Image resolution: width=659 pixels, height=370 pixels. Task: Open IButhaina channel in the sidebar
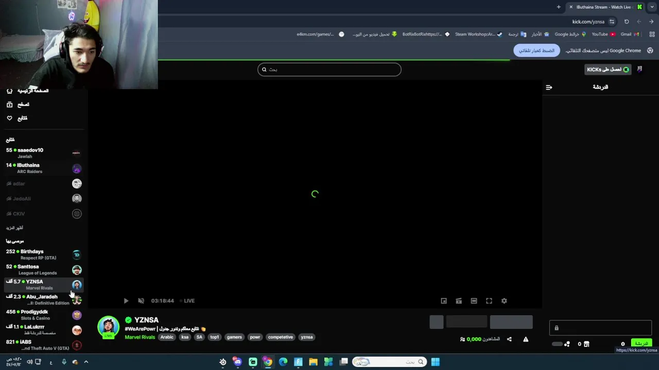pyautogui.click(x=44, y=168)
